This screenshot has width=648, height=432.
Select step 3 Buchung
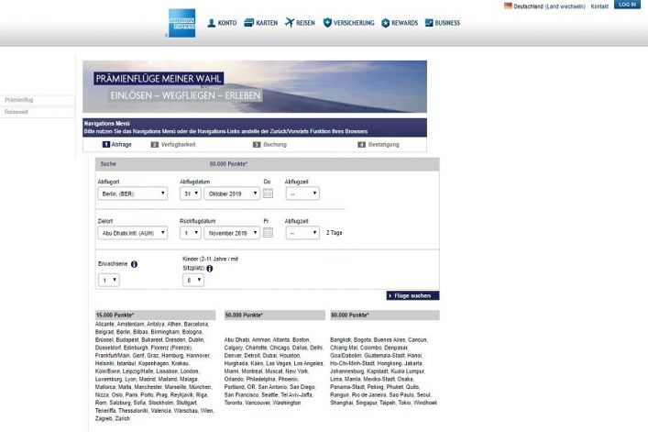coord(269,145)
